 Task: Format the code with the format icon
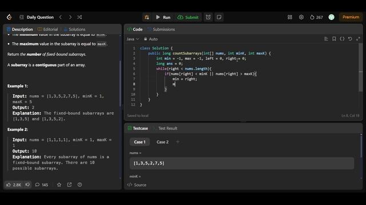(x=326, y=39)
